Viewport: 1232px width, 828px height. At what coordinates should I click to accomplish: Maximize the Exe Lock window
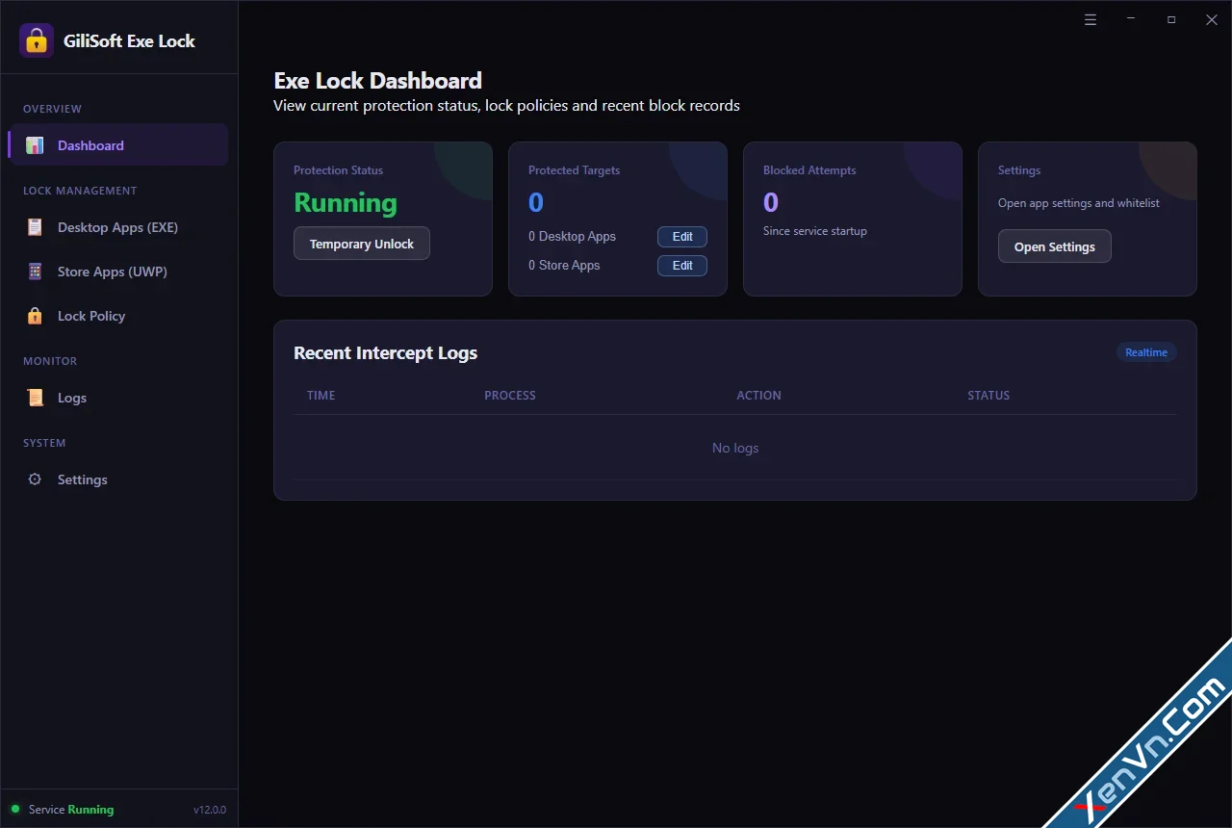[x=1171, y=19]
